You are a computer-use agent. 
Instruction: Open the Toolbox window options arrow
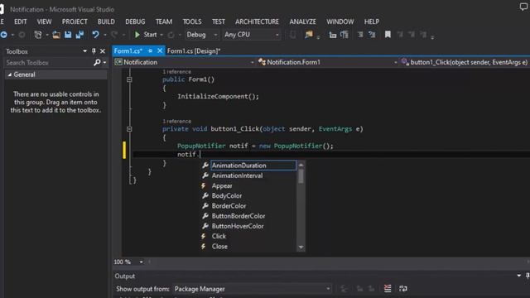pyautogui.click(x=84, y=51)
